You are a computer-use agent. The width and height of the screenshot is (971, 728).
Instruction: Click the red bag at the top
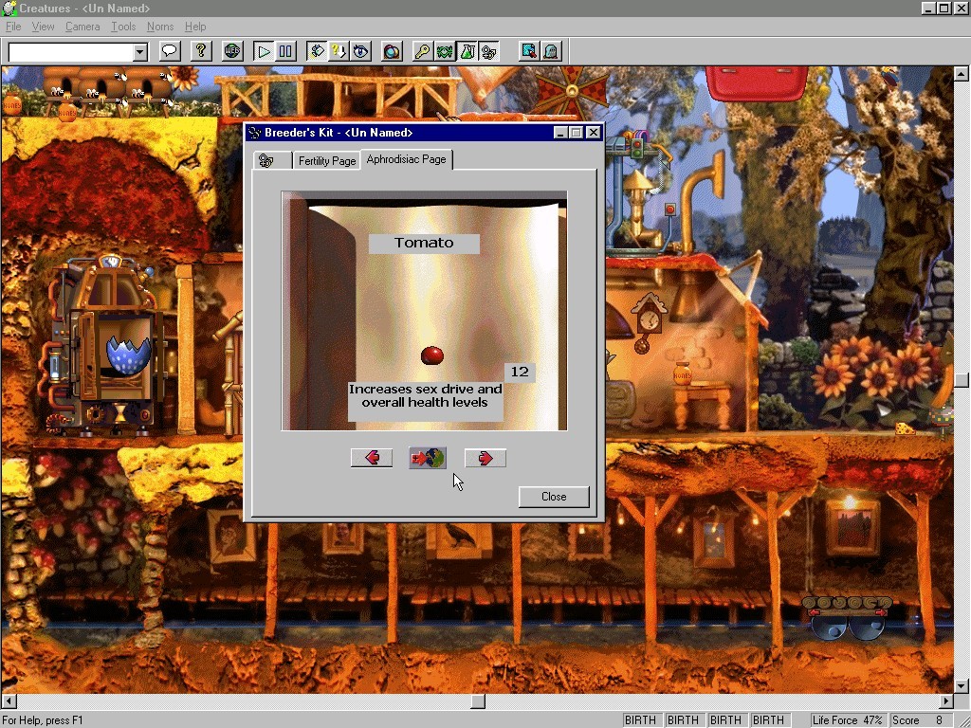pyautogui.click(x=757, y=83)
